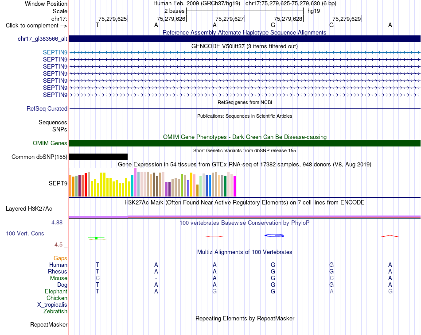
Task: Click the dark blue alternate haplotype alignment bar
Action: click(245, 39)
